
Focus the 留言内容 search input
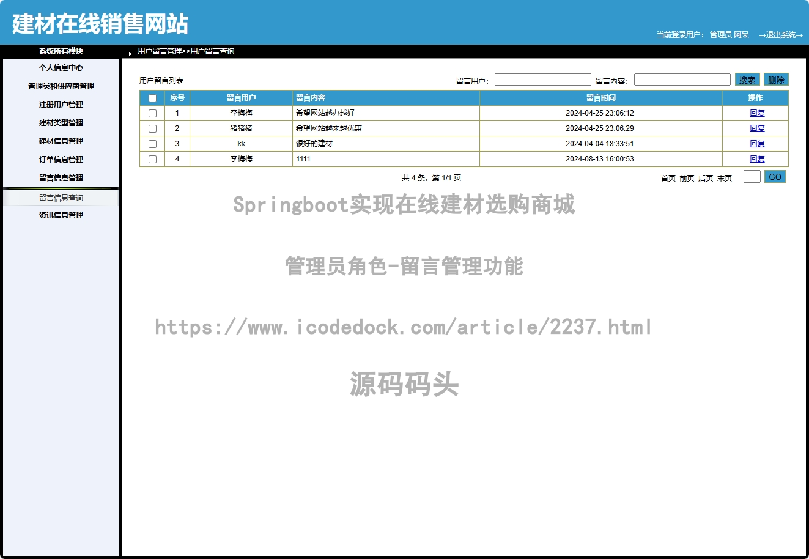click(682, 80)
